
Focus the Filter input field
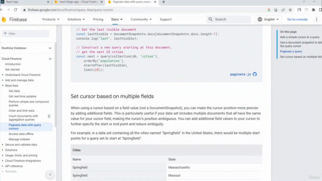[26, 34]
